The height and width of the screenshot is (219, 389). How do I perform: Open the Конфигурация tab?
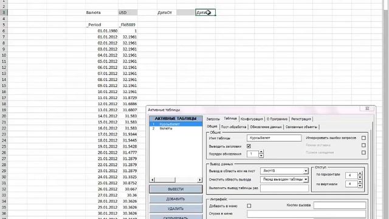[252, 119]
